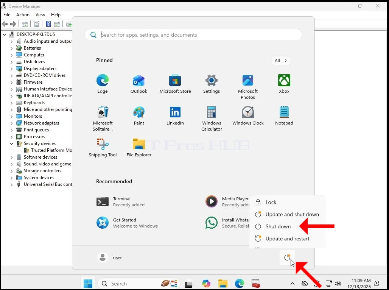The image size is (389, 290).
Task: Click the taskbar Search box
Action: click(138, 283)
